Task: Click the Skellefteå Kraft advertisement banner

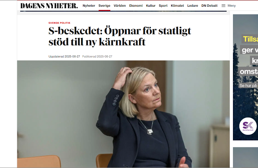Action: (x=245, y=77)
